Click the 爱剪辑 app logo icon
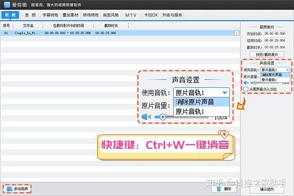 (x=7, y=4)
